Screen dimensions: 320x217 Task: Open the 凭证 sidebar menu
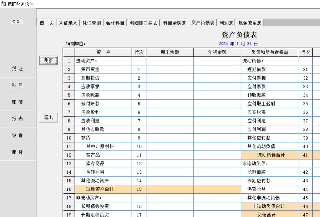tap(17, 69)
